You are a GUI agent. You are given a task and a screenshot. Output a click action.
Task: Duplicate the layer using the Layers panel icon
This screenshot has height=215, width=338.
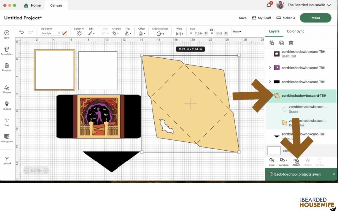[282, 43]
